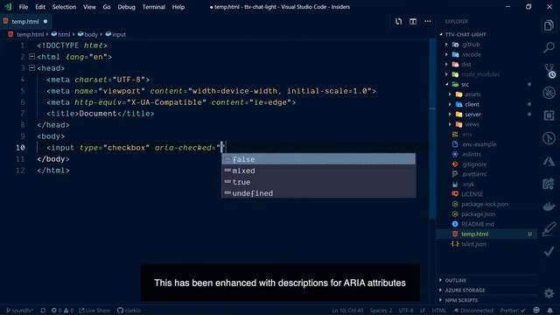Image resolution: width=560 pixels, height=315 pixels.
Task: Click the editor vertical scrollbar
Action: coord(432,129)
